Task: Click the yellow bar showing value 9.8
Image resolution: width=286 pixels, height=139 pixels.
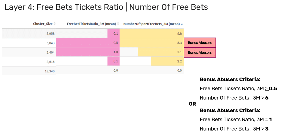Action: [152, 33]
